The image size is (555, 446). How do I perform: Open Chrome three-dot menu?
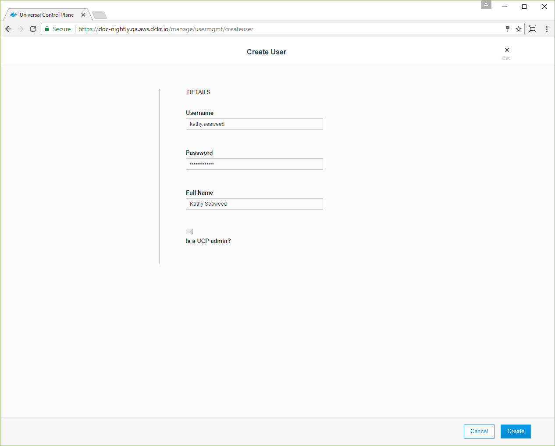pyautogui.click(x=547, y=29)
